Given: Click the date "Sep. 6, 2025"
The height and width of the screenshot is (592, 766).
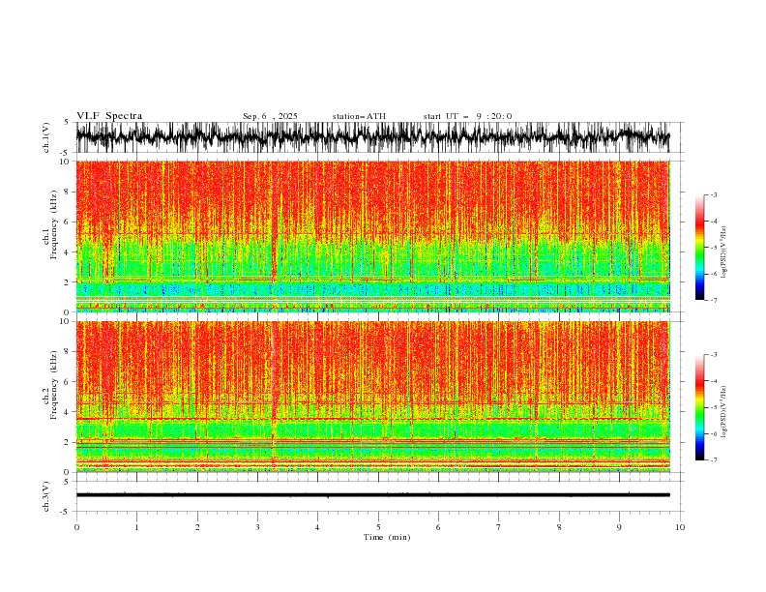Looking at the screenshot, I should tap(270, 116).
